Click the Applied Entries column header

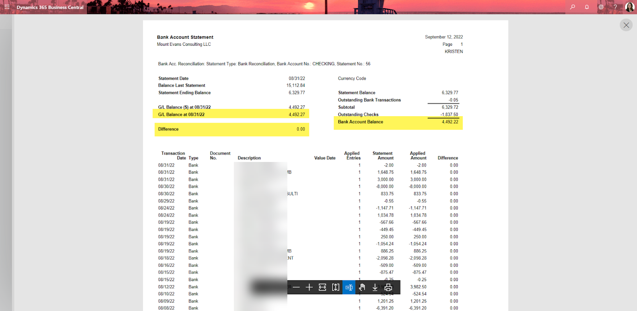coord(352,156)
